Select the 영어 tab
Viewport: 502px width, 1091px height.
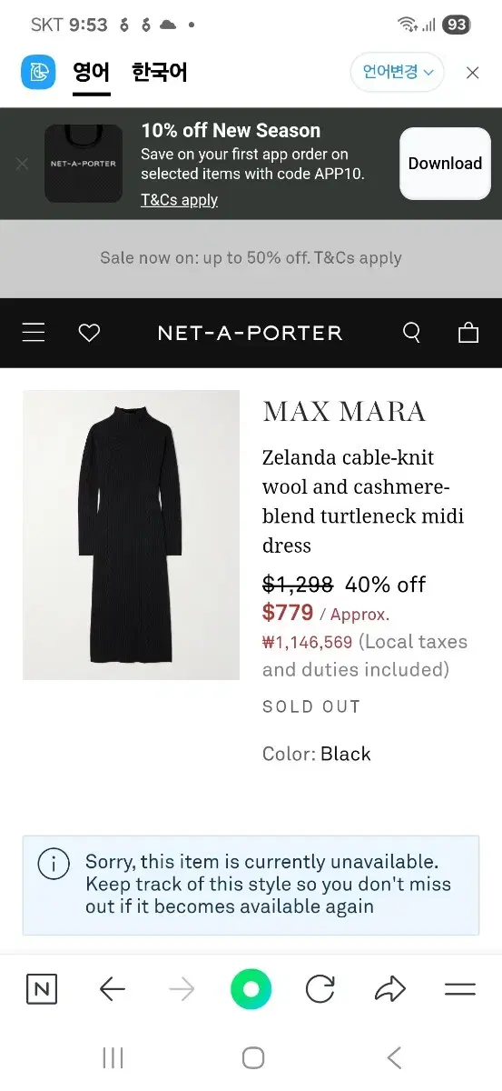pyautogui.click(x=92, y=73)
